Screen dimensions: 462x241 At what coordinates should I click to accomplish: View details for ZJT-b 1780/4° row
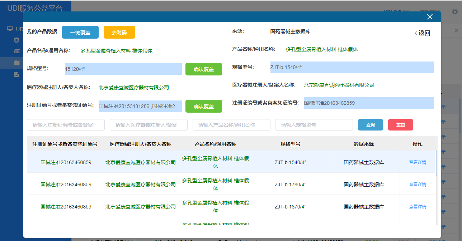418,185
